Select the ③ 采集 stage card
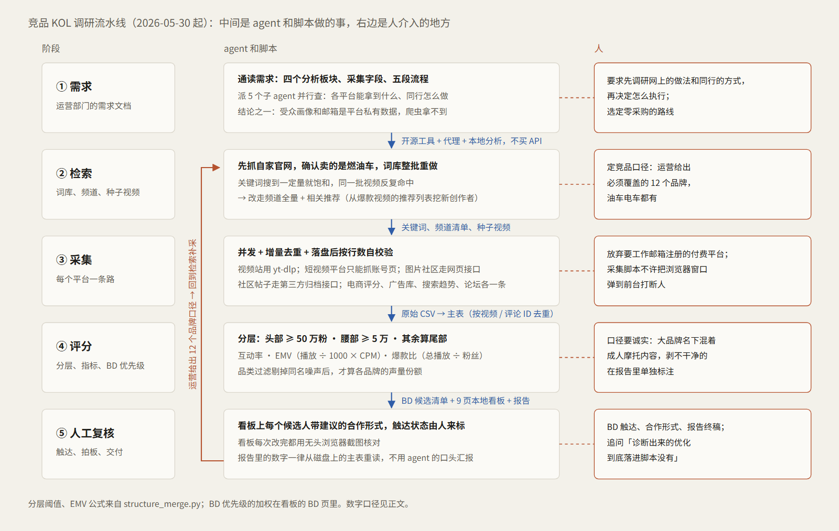Viewport: 839px width, 531px height. (x=108, y=271)
